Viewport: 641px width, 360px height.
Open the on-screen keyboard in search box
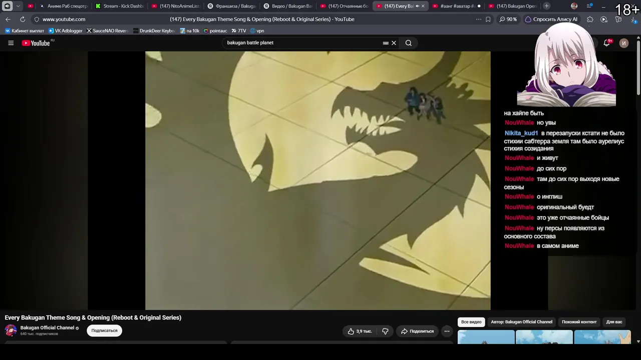[x=386, y=43]
